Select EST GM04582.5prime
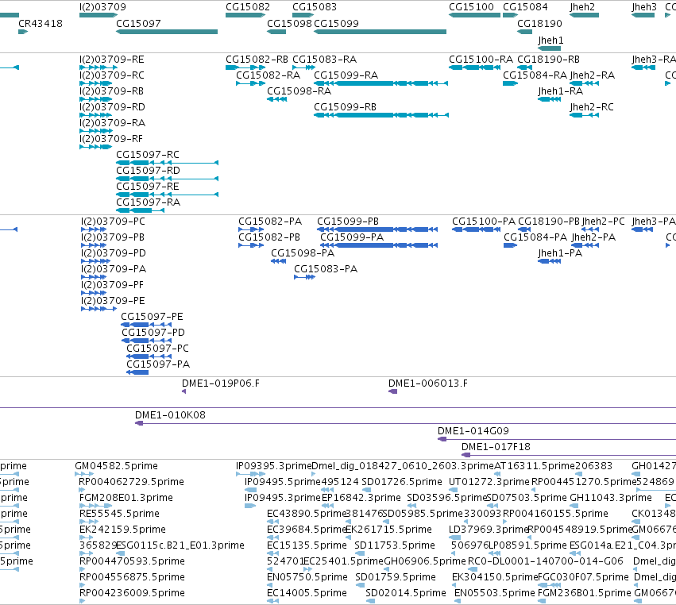 (x=117, y=466)
